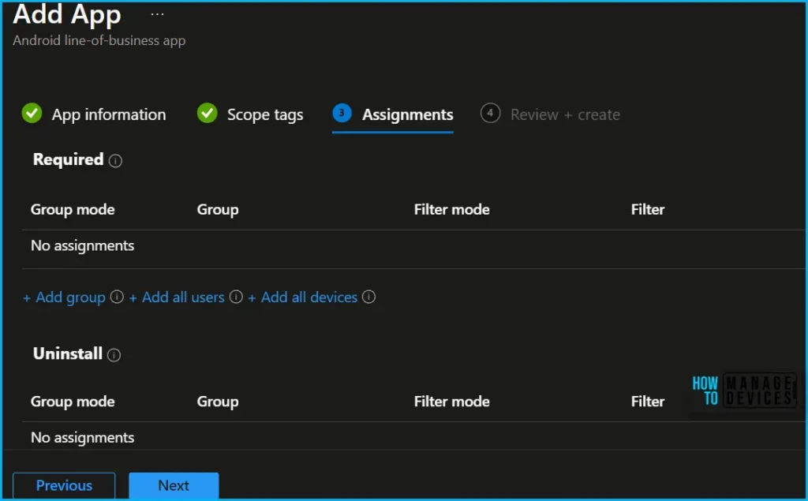
Task: Click the Add App page title
Action: [x=67, y=14]
